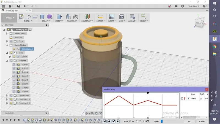The image size is (220, 124).
Task: Click the timeline Play button at the bottom left
Action: pyautogui.click(x=11, y=120)
